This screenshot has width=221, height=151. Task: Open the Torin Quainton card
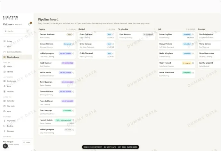(x=57, y=83)
